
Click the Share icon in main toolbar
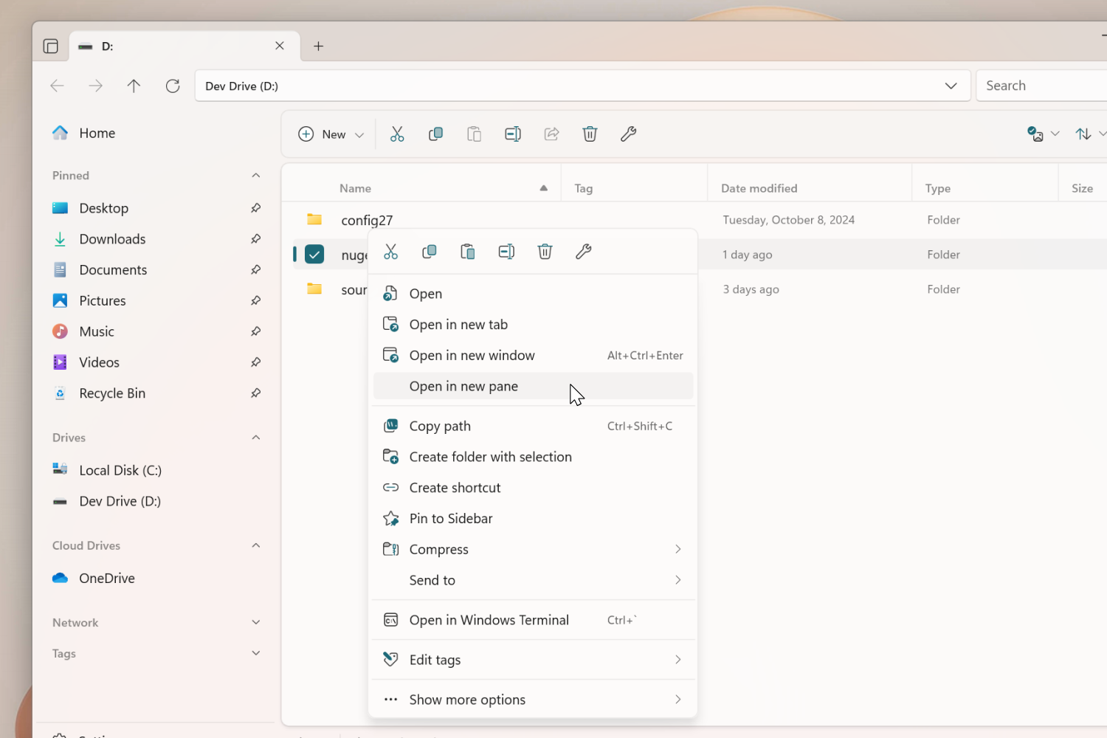[551, 134]
